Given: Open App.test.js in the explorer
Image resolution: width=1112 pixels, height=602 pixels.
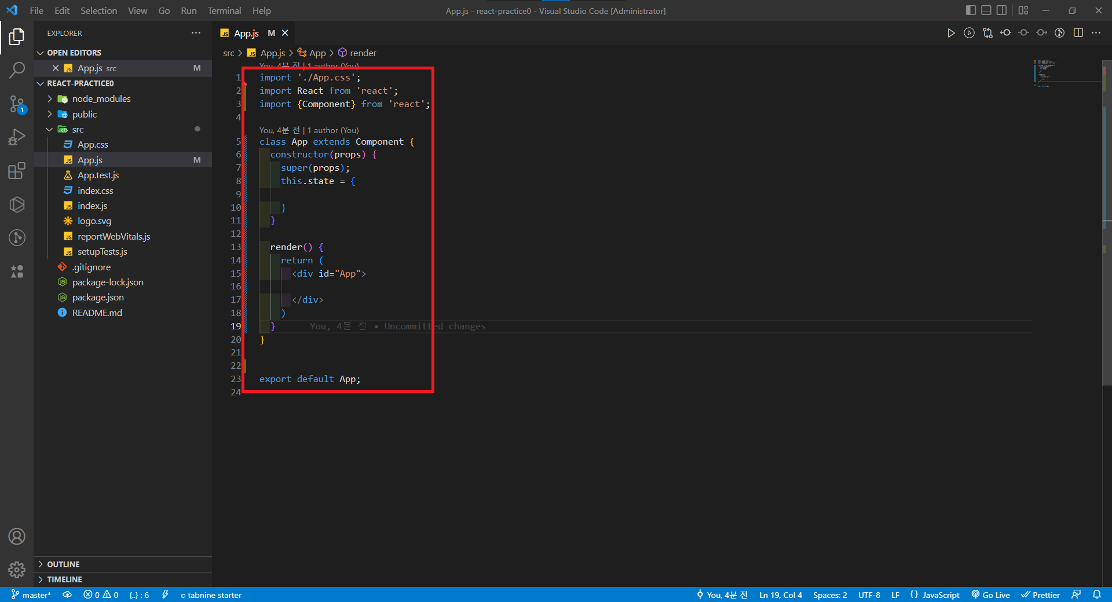Looking at the screenshot, I should [x=123, y=175].
